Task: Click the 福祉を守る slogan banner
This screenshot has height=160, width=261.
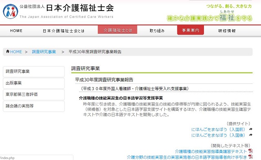Action: tap(210, 18)
